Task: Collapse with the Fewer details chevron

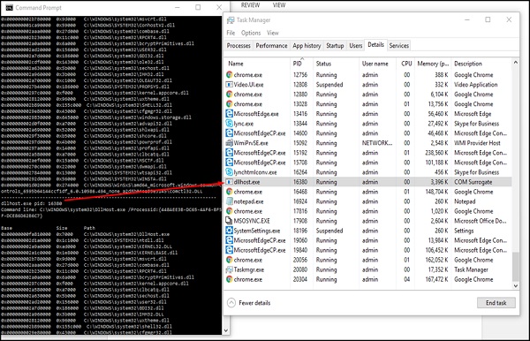Action: (231, 302)
